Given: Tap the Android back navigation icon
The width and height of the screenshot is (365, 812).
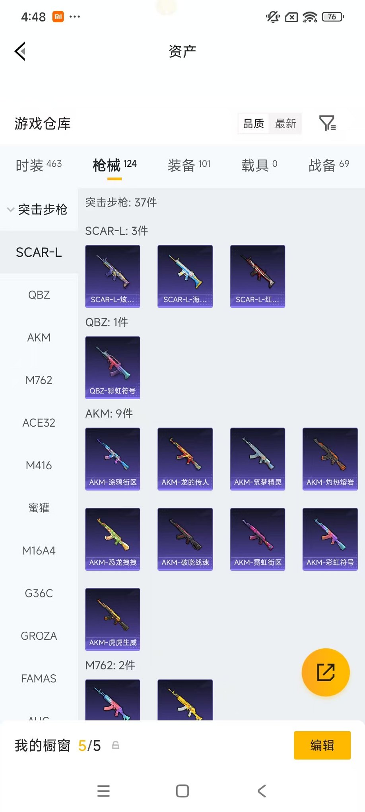Looking at the screenshot, I should click(x=262, y=791).
